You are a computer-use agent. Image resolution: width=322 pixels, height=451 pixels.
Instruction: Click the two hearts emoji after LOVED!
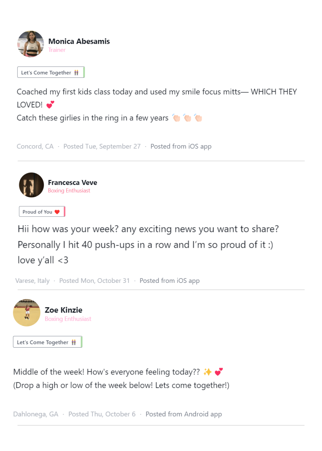(x=50, y=105)
